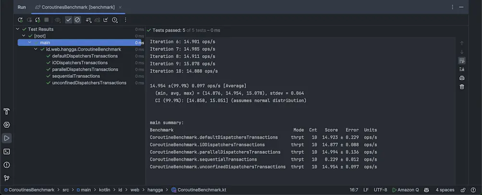Click hangga breadcrumb segment
Image resolution: width=482 pixels, height=195 pixels.
[x=155, y=190]
